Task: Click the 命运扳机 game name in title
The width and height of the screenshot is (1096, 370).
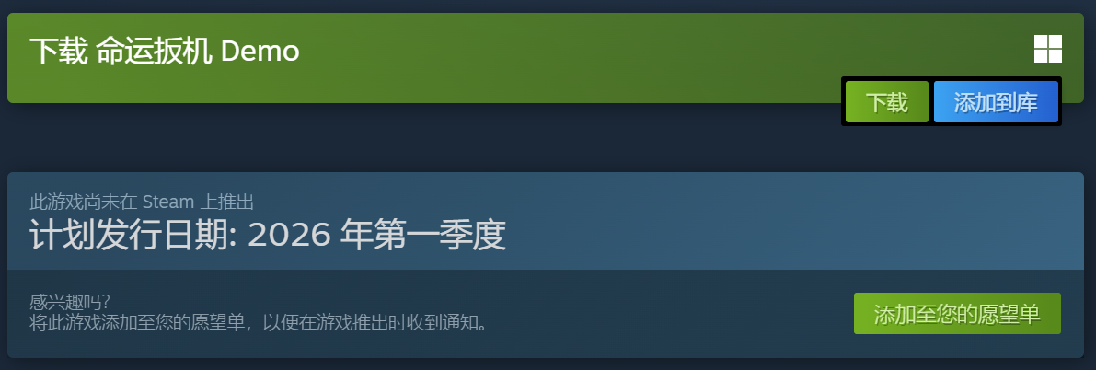Action: pyautogui.click(x=154, y=51)
